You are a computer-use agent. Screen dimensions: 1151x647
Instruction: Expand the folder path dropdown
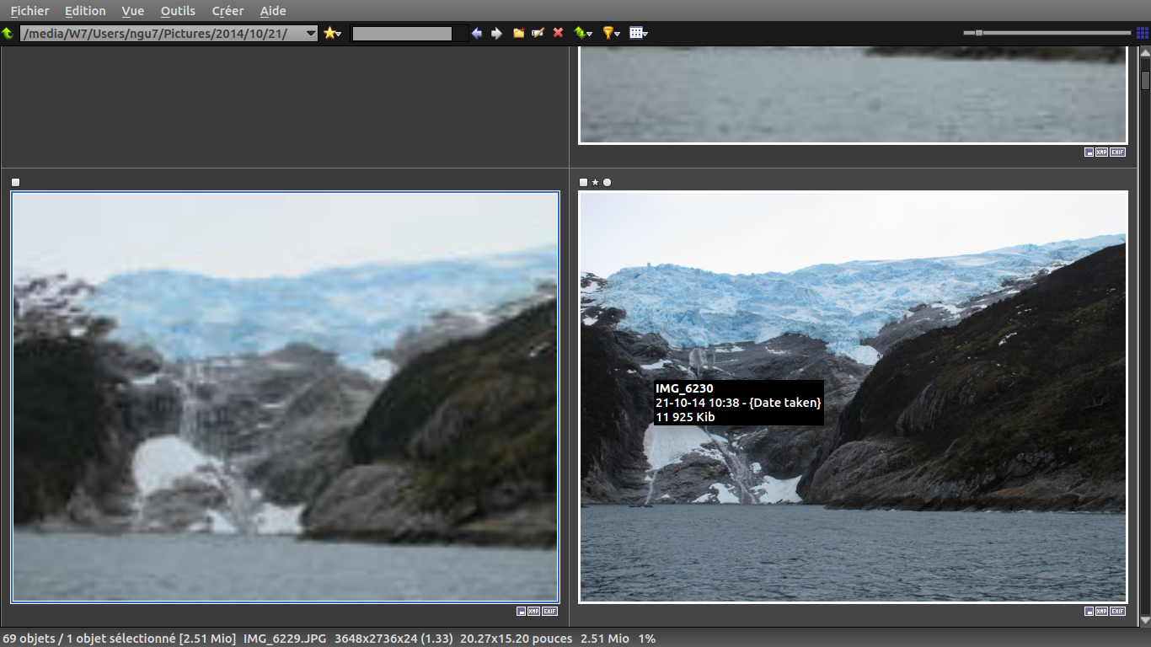pos(311,34)
